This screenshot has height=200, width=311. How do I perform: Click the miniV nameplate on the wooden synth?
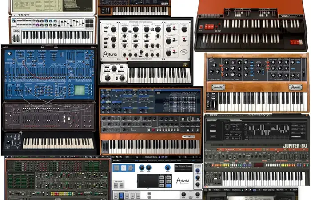coord(218,87)
